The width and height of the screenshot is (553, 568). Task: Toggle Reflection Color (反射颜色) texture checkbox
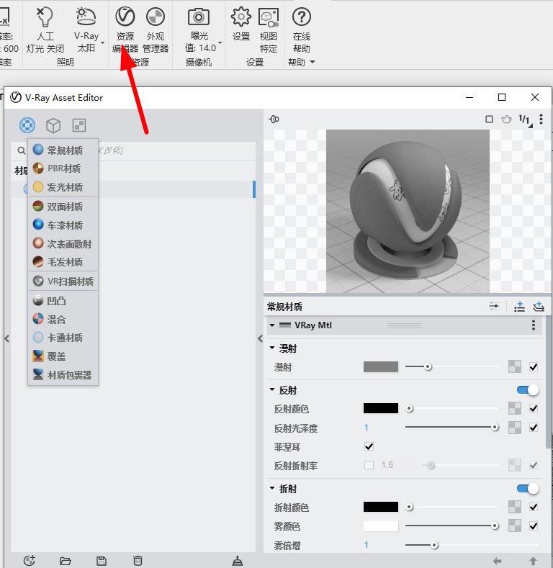click(534, 409)
